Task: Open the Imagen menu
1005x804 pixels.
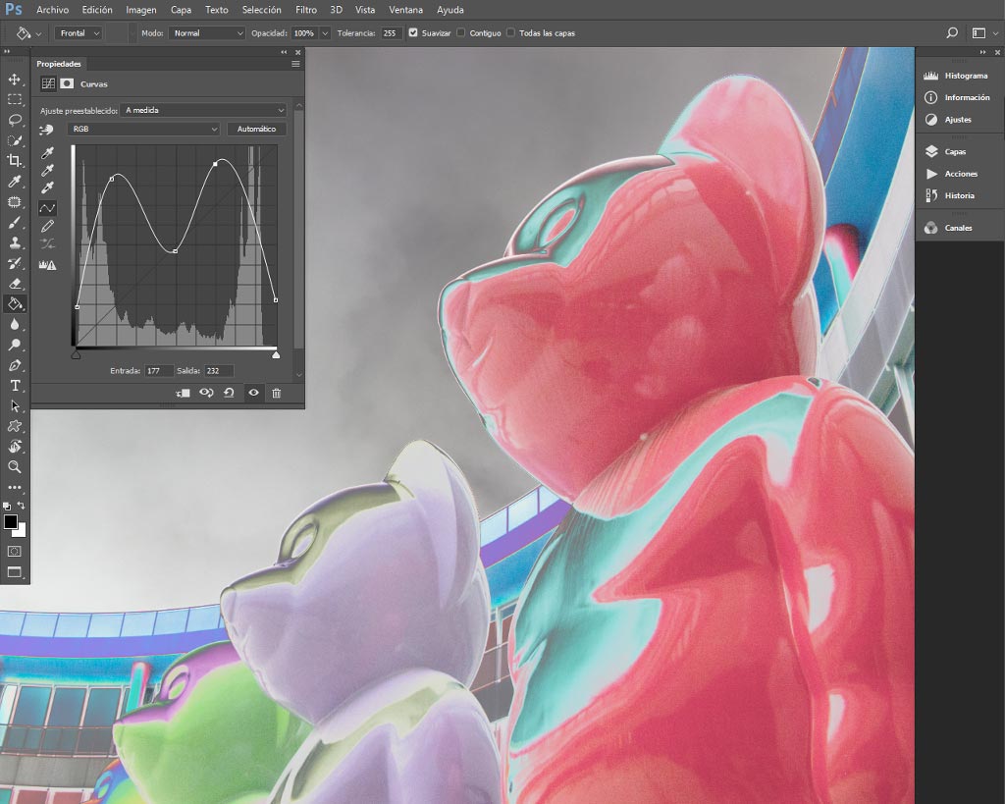Action: [141, 10]
